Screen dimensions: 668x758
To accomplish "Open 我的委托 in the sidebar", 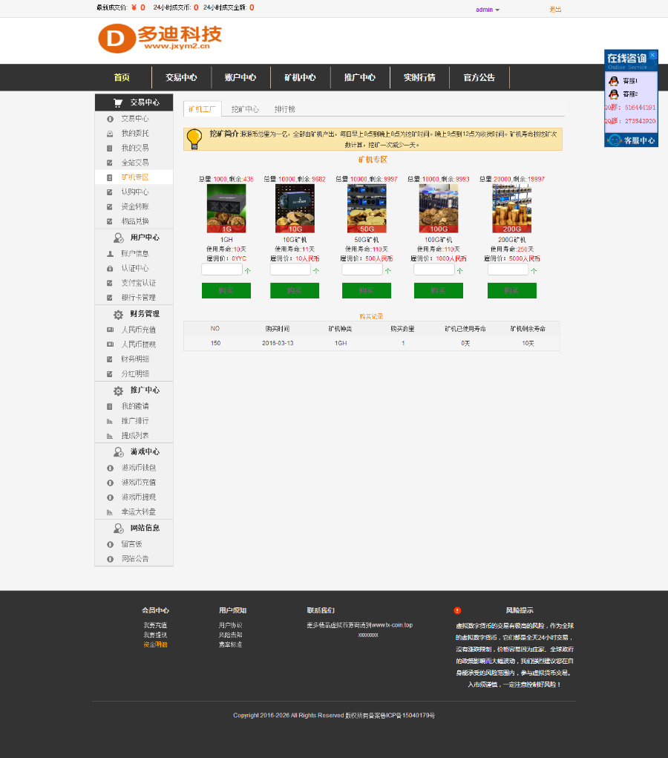I will pyautogui.click(x=135, y=134).
